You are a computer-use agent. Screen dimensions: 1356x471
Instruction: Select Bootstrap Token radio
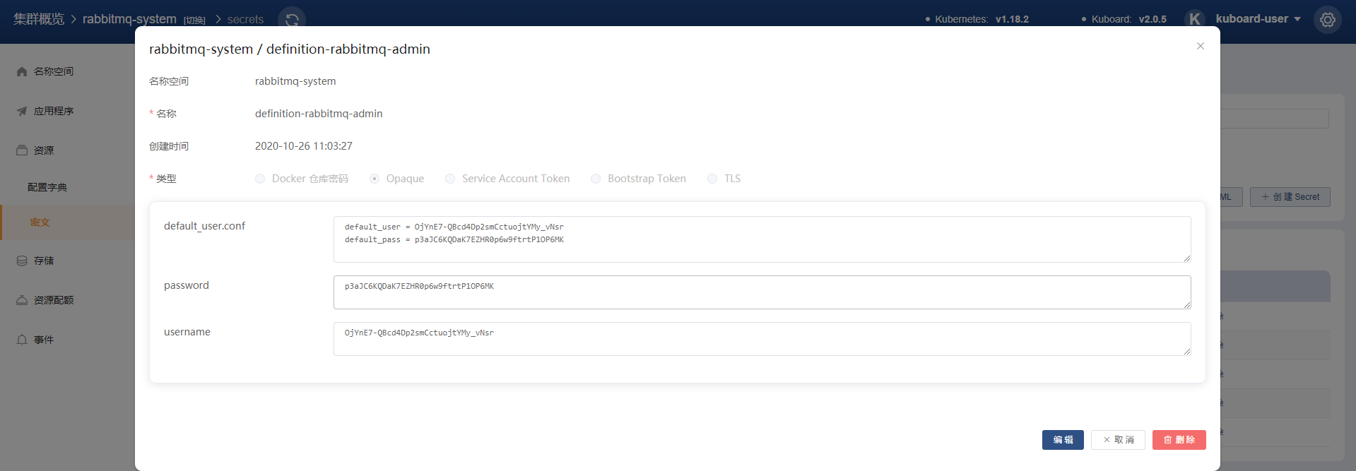point(596,179)
